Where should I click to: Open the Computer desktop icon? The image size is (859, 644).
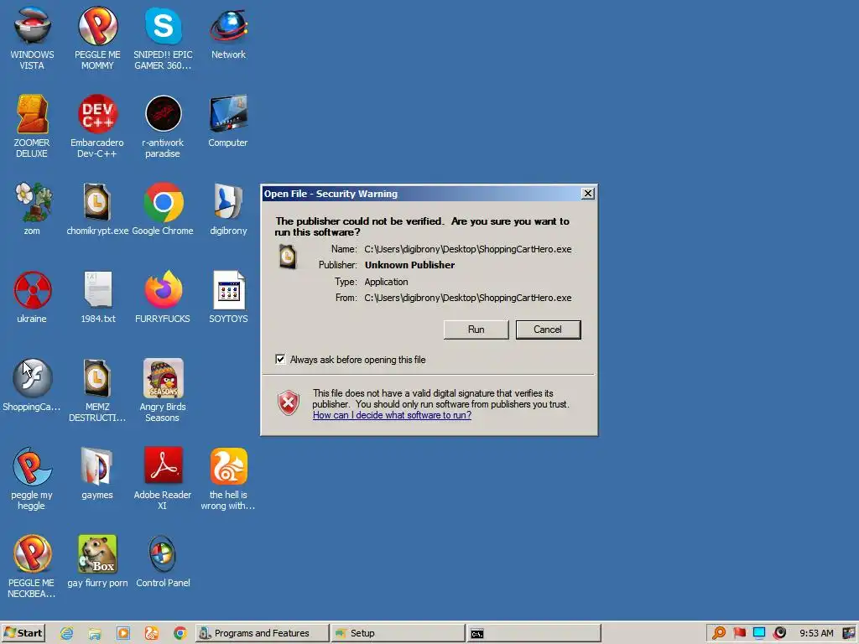point(228,122)
